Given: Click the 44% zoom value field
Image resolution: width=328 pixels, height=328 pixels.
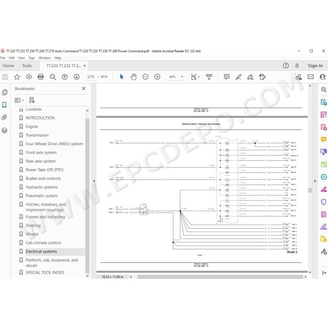Looking at the screenshot, I should (172, 77).
